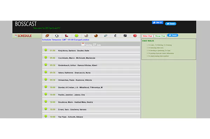Show the chat panel

(160, 36)
